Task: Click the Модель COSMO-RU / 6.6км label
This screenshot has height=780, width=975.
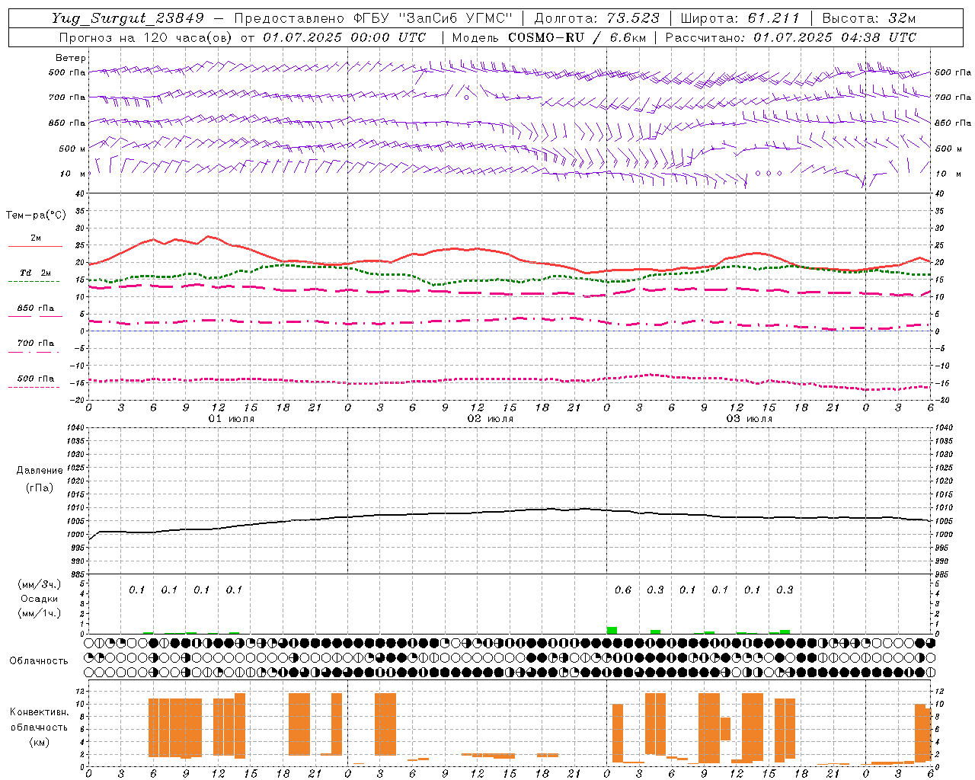Action: tap(549, 37)
